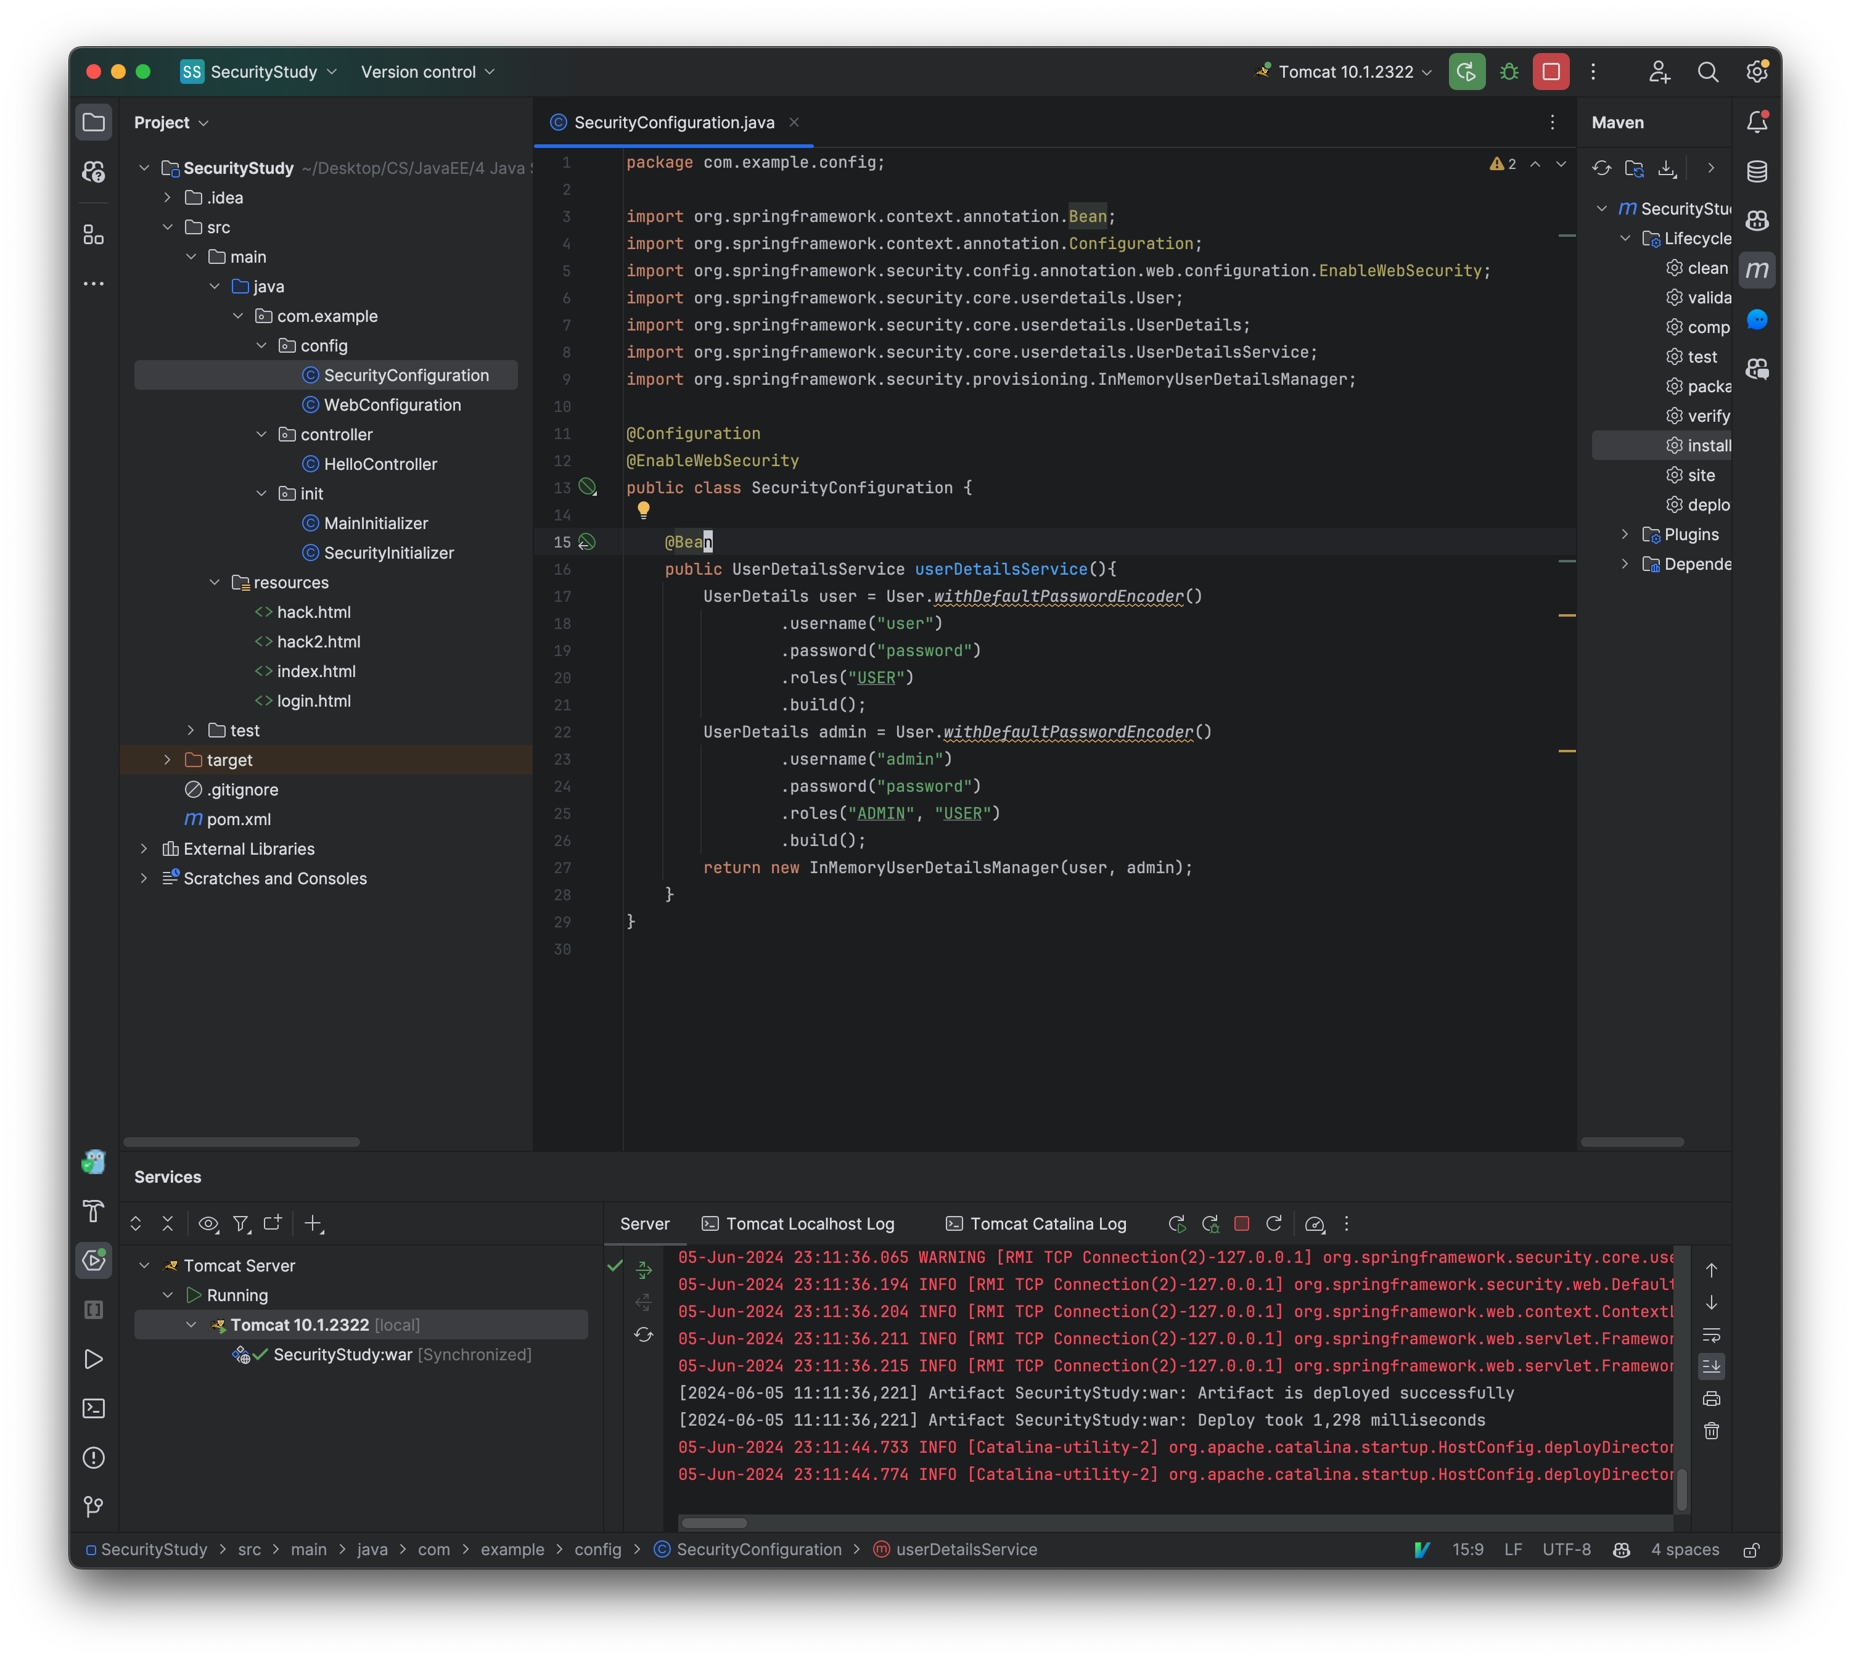Toggle scroll to end of console

click(1712, 1366)
